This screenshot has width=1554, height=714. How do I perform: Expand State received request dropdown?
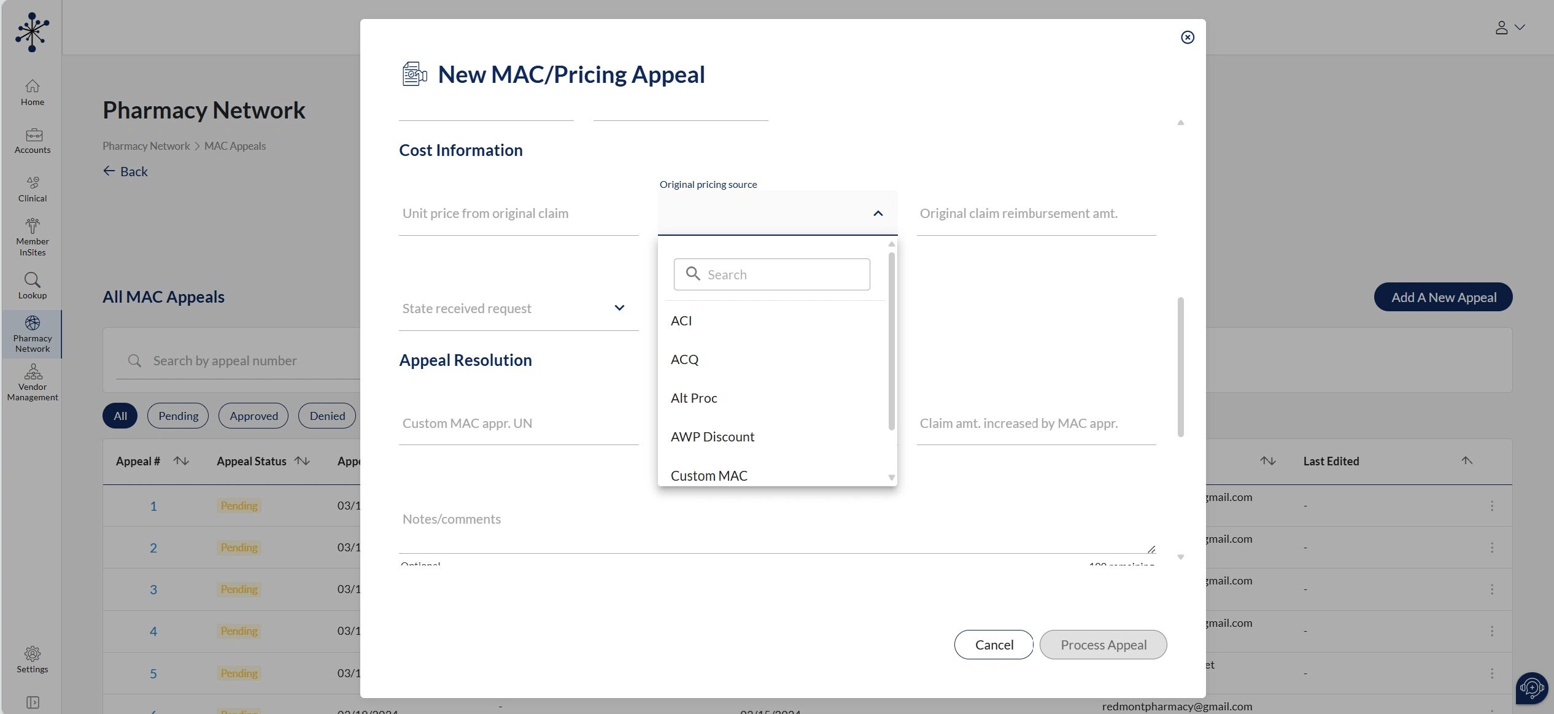click(619, 308)
